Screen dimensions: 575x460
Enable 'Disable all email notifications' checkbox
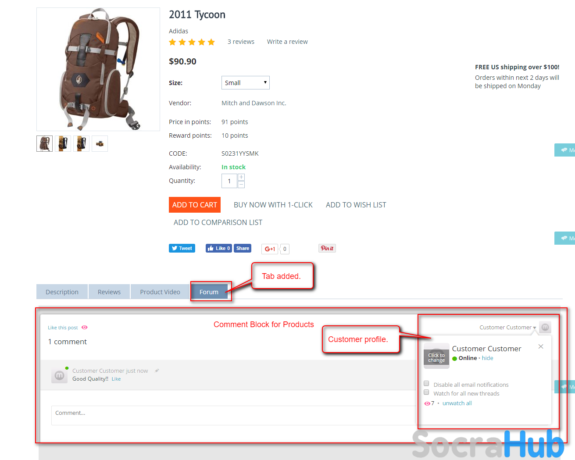click(x=426, y=384)
